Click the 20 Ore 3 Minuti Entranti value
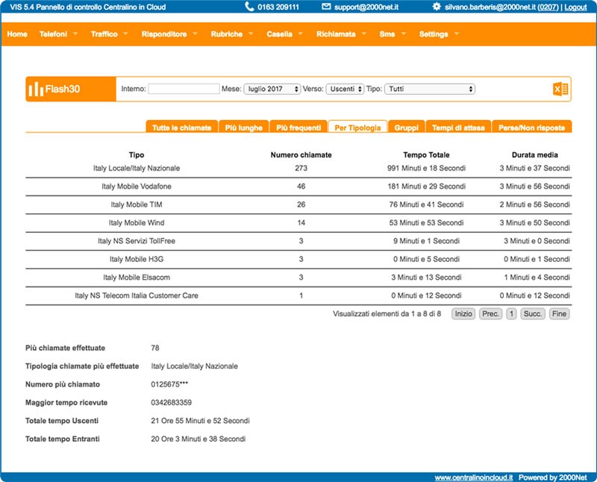 click(198, 439)
